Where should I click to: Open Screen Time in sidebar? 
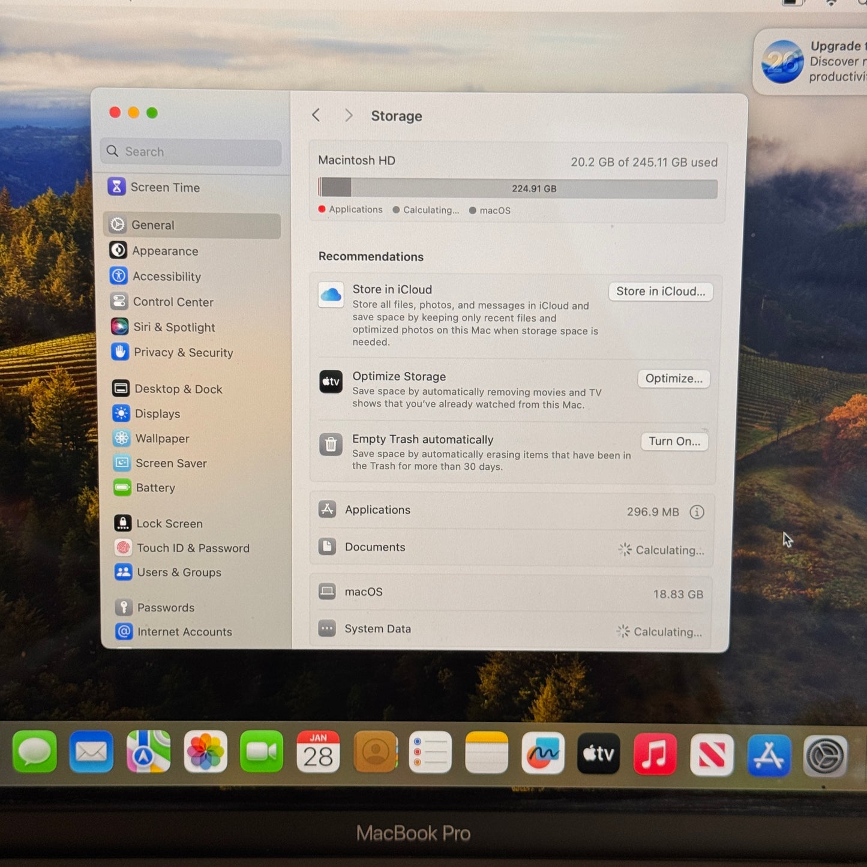click(191, 187)
